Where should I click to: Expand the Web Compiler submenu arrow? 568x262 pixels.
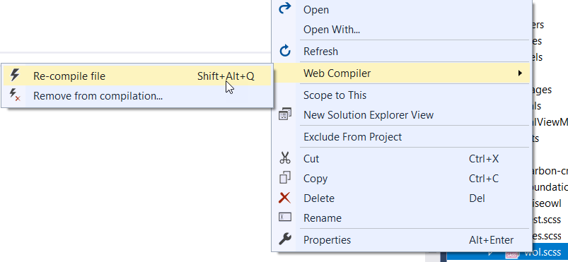tap(520, 73)
